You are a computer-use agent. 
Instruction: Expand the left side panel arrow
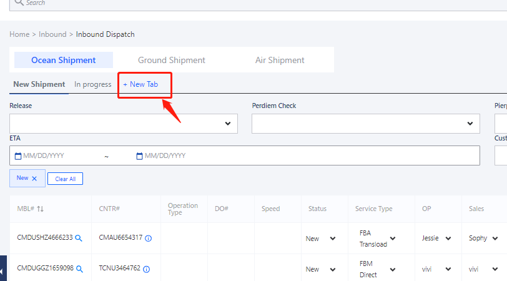point(3,271)
